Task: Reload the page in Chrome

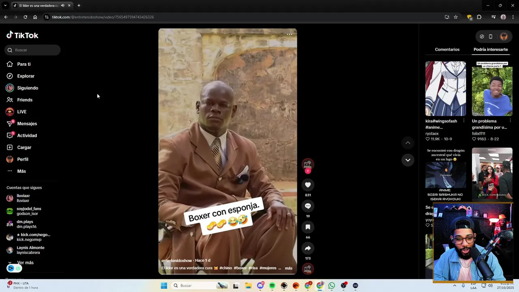Action: [25, 17]
